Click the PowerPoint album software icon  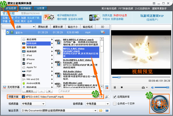point(49,17)
